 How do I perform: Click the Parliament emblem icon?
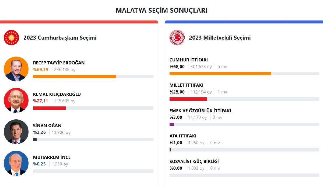[177, 38]
